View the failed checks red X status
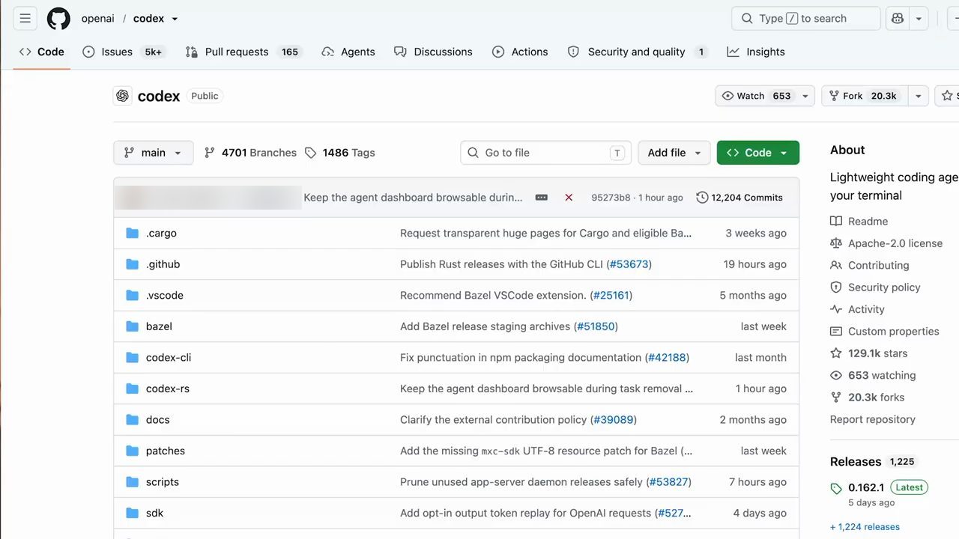This screenshot has width=959, height=539. click(569, 198)
